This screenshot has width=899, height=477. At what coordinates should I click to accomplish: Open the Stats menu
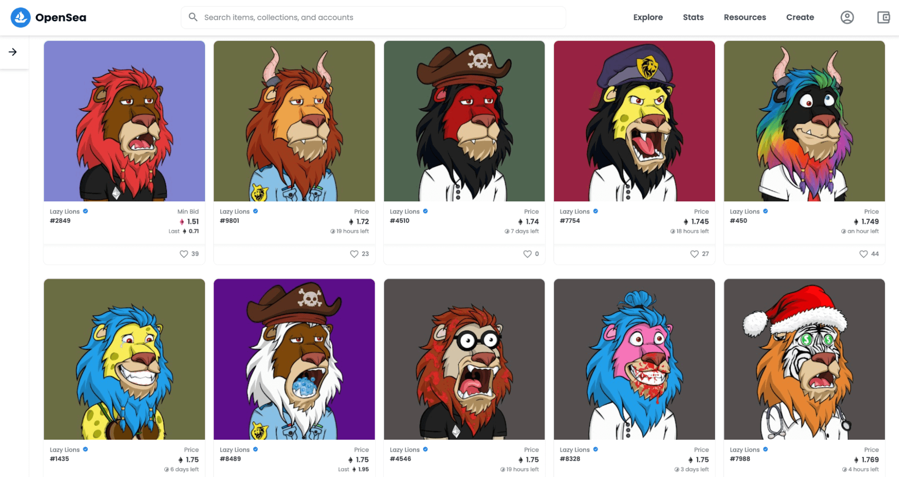tap(693, 18)
